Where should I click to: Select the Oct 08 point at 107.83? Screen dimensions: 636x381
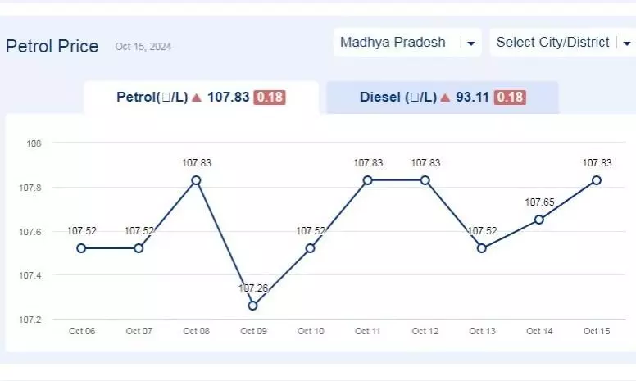pos(196,180)
